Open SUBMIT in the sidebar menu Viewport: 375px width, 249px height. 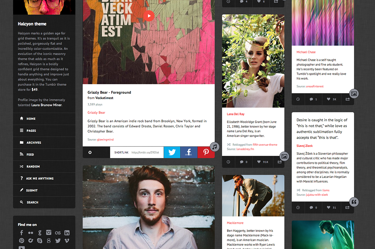tap(44, 190)
